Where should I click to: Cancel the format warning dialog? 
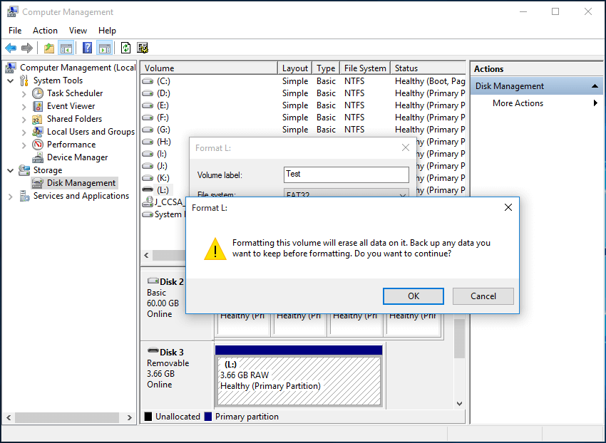point(483,296)
